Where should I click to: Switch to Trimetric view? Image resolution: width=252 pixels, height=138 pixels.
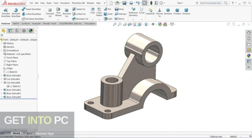point(177,12)
